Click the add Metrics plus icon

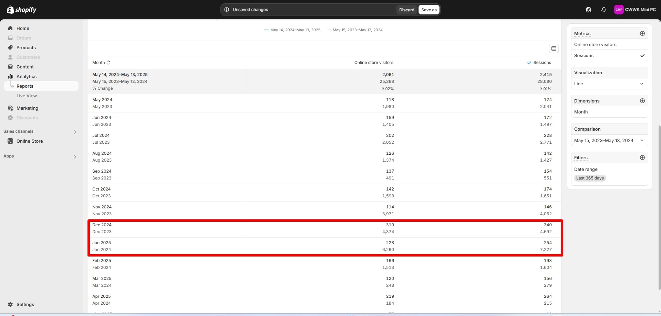(x=642, y=33)
